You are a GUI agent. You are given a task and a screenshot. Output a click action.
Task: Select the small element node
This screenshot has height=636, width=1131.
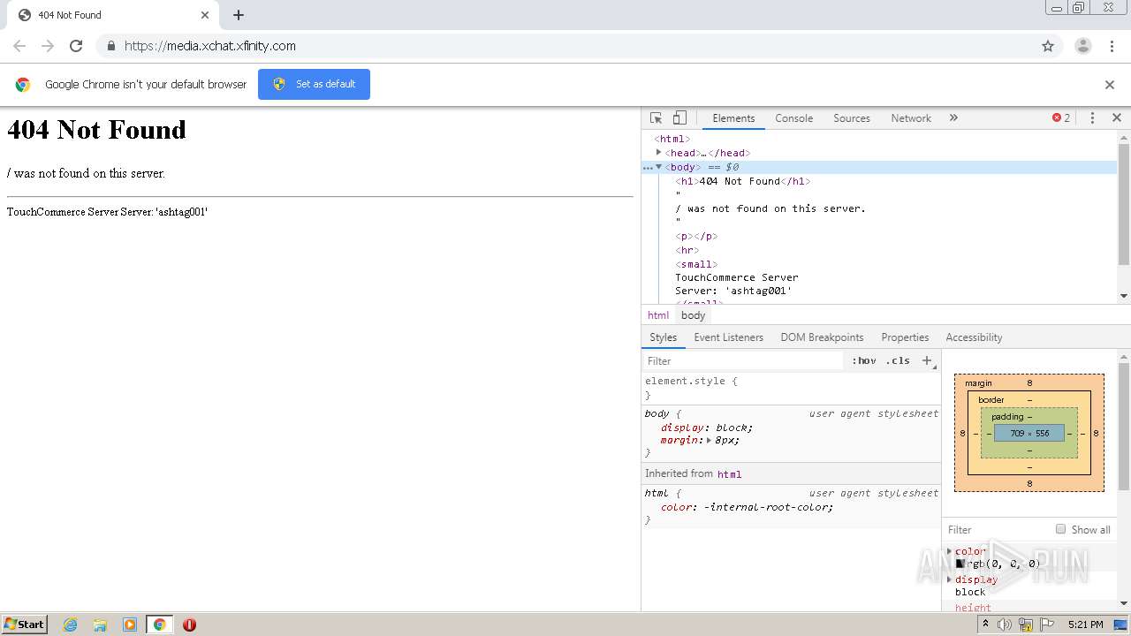(696, 264)
